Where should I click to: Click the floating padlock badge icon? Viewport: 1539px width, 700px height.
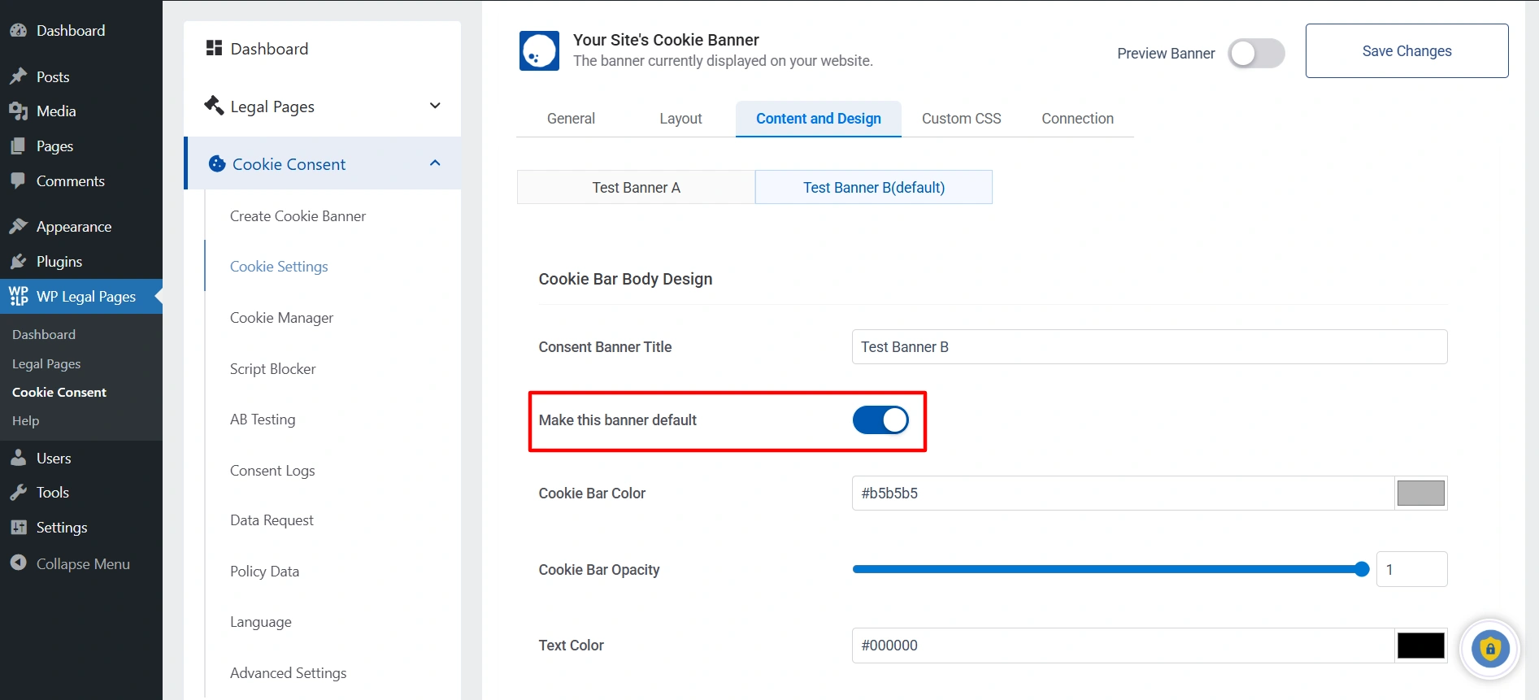(1489, 649)
